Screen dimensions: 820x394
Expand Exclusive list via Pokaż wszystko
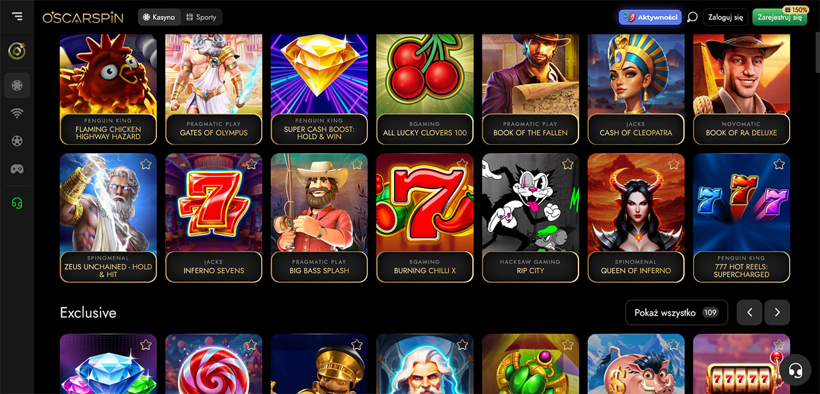pyautogui.click(x=676, y=313)
